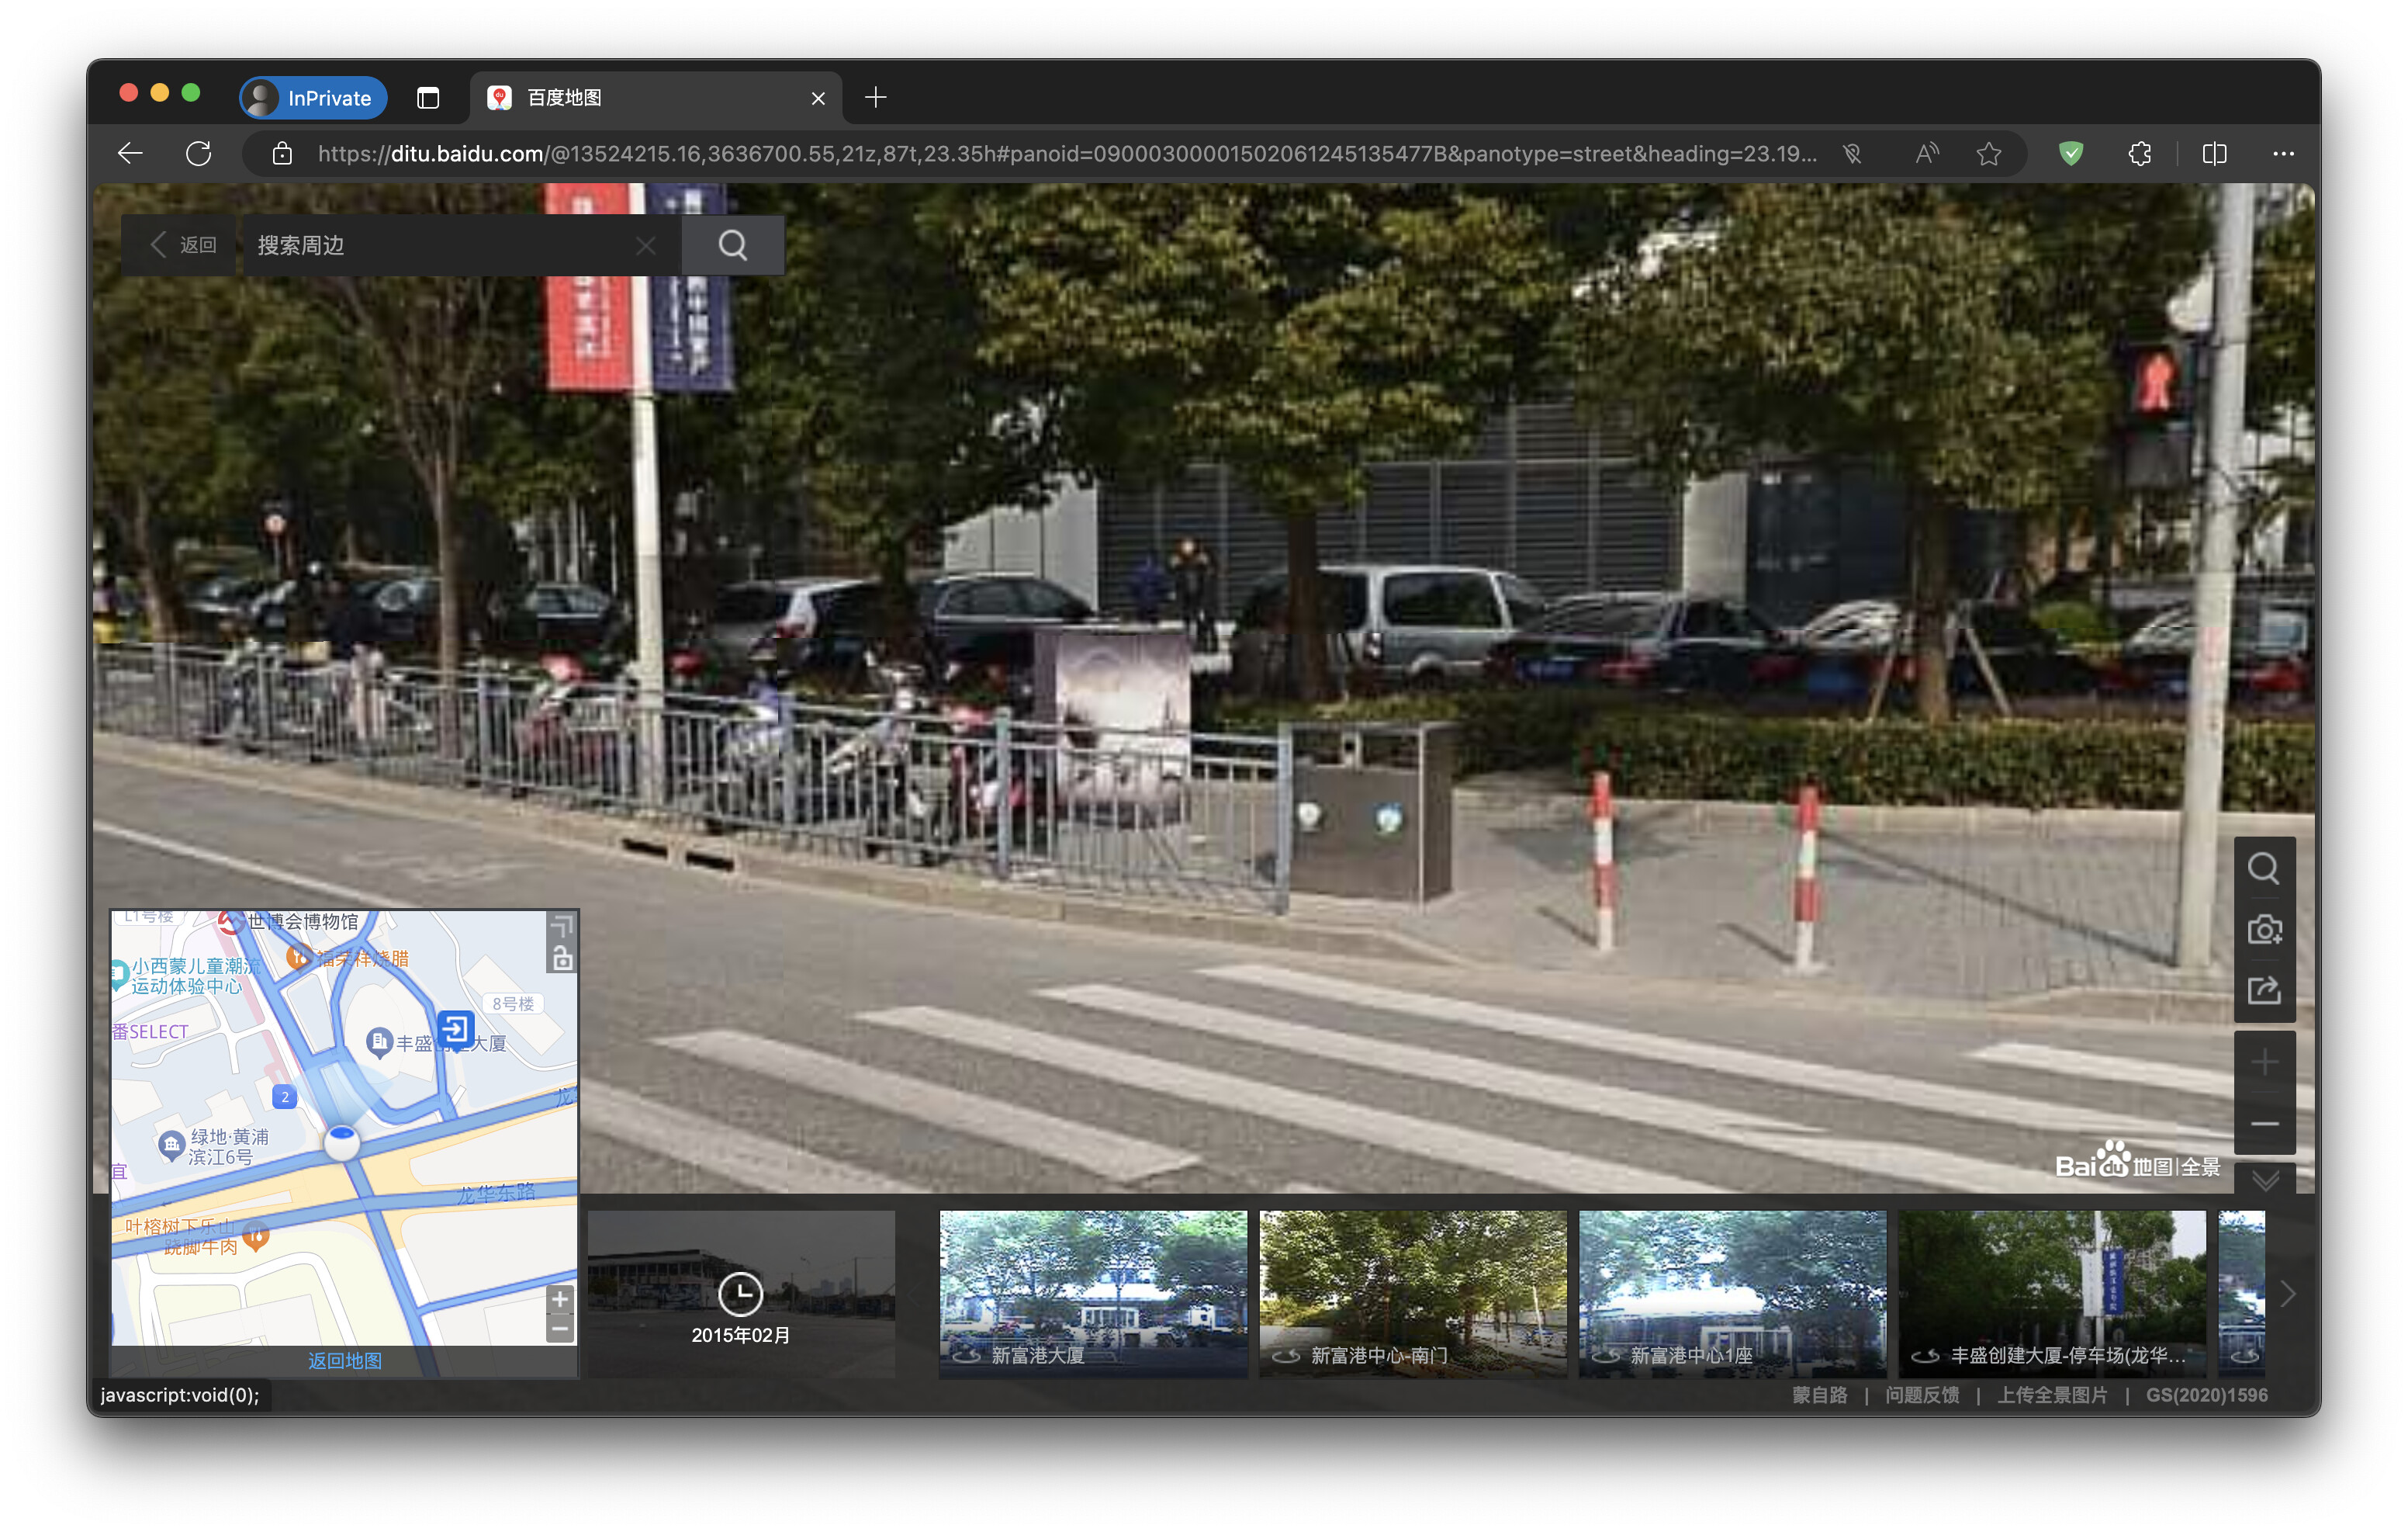Screen dimensions: 2408x1532
Task: Open browser Settings and more menu
Action: tap(2283, 153)
